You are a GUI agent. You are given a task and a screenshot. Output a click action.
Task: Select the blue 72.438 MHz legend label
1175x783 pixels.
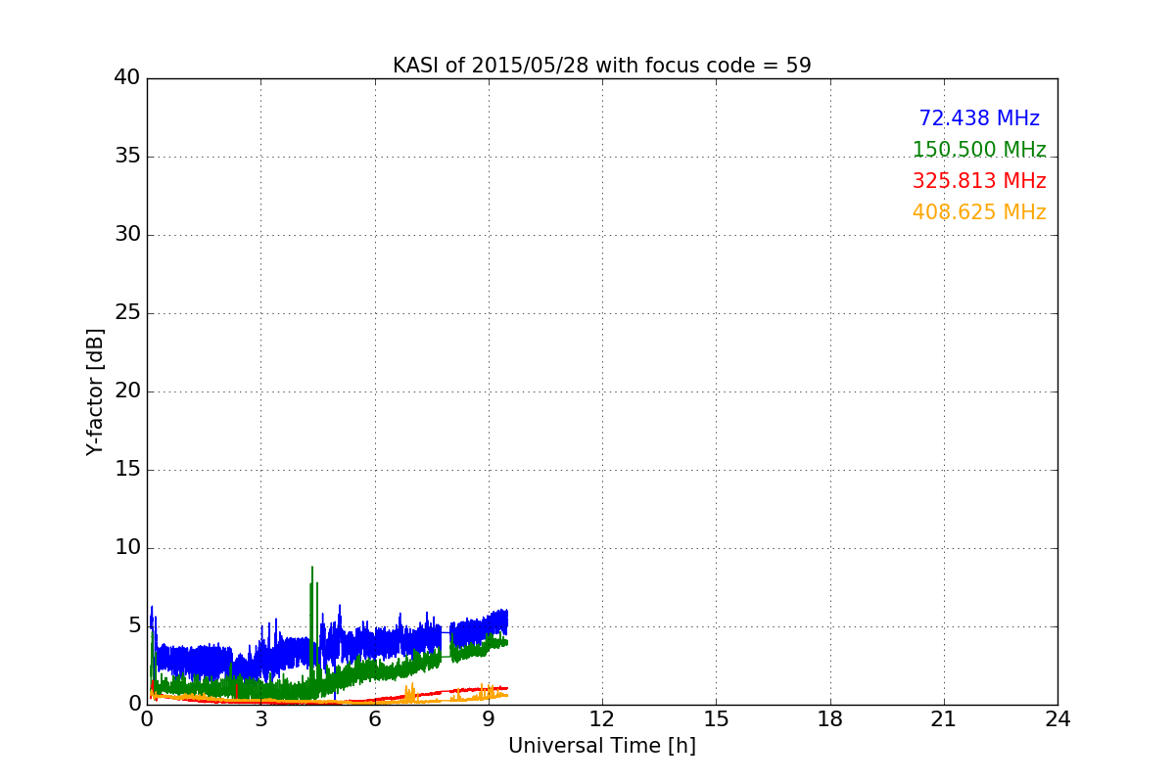(979, 118)
